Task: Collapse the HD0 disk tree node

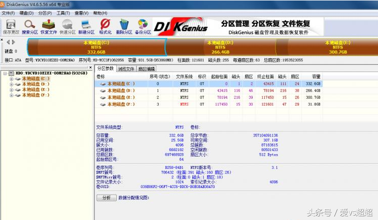Action: (5, 74)
